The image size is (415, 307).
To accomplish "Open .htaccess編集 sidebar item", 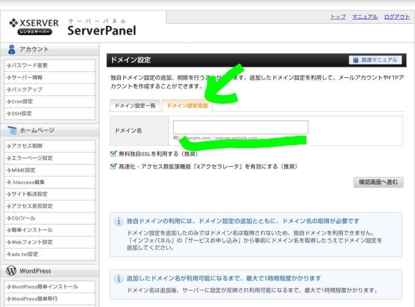I will pyautogui.click(x=50, y=182).
